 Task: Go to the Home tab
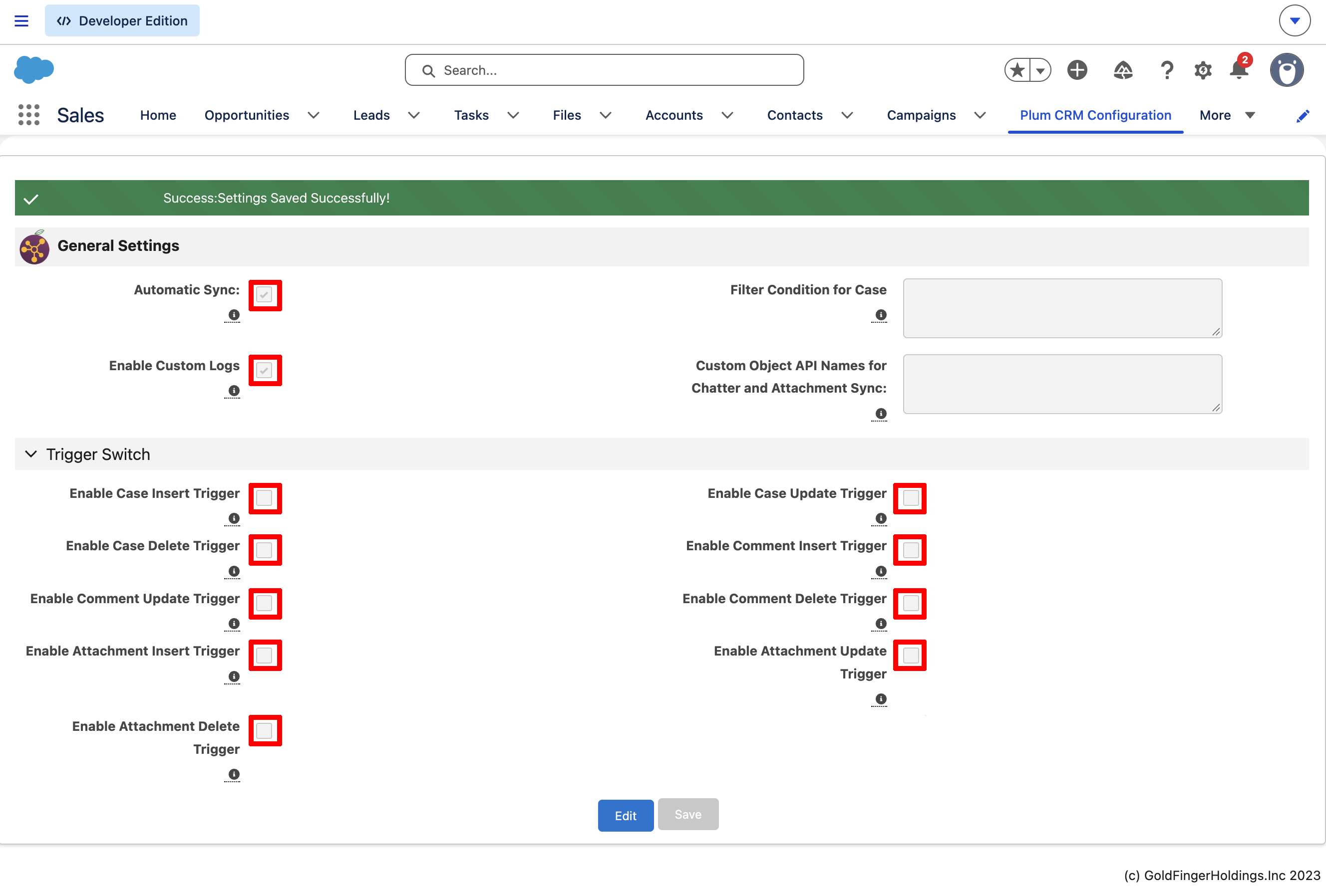[x=158, y=115]
